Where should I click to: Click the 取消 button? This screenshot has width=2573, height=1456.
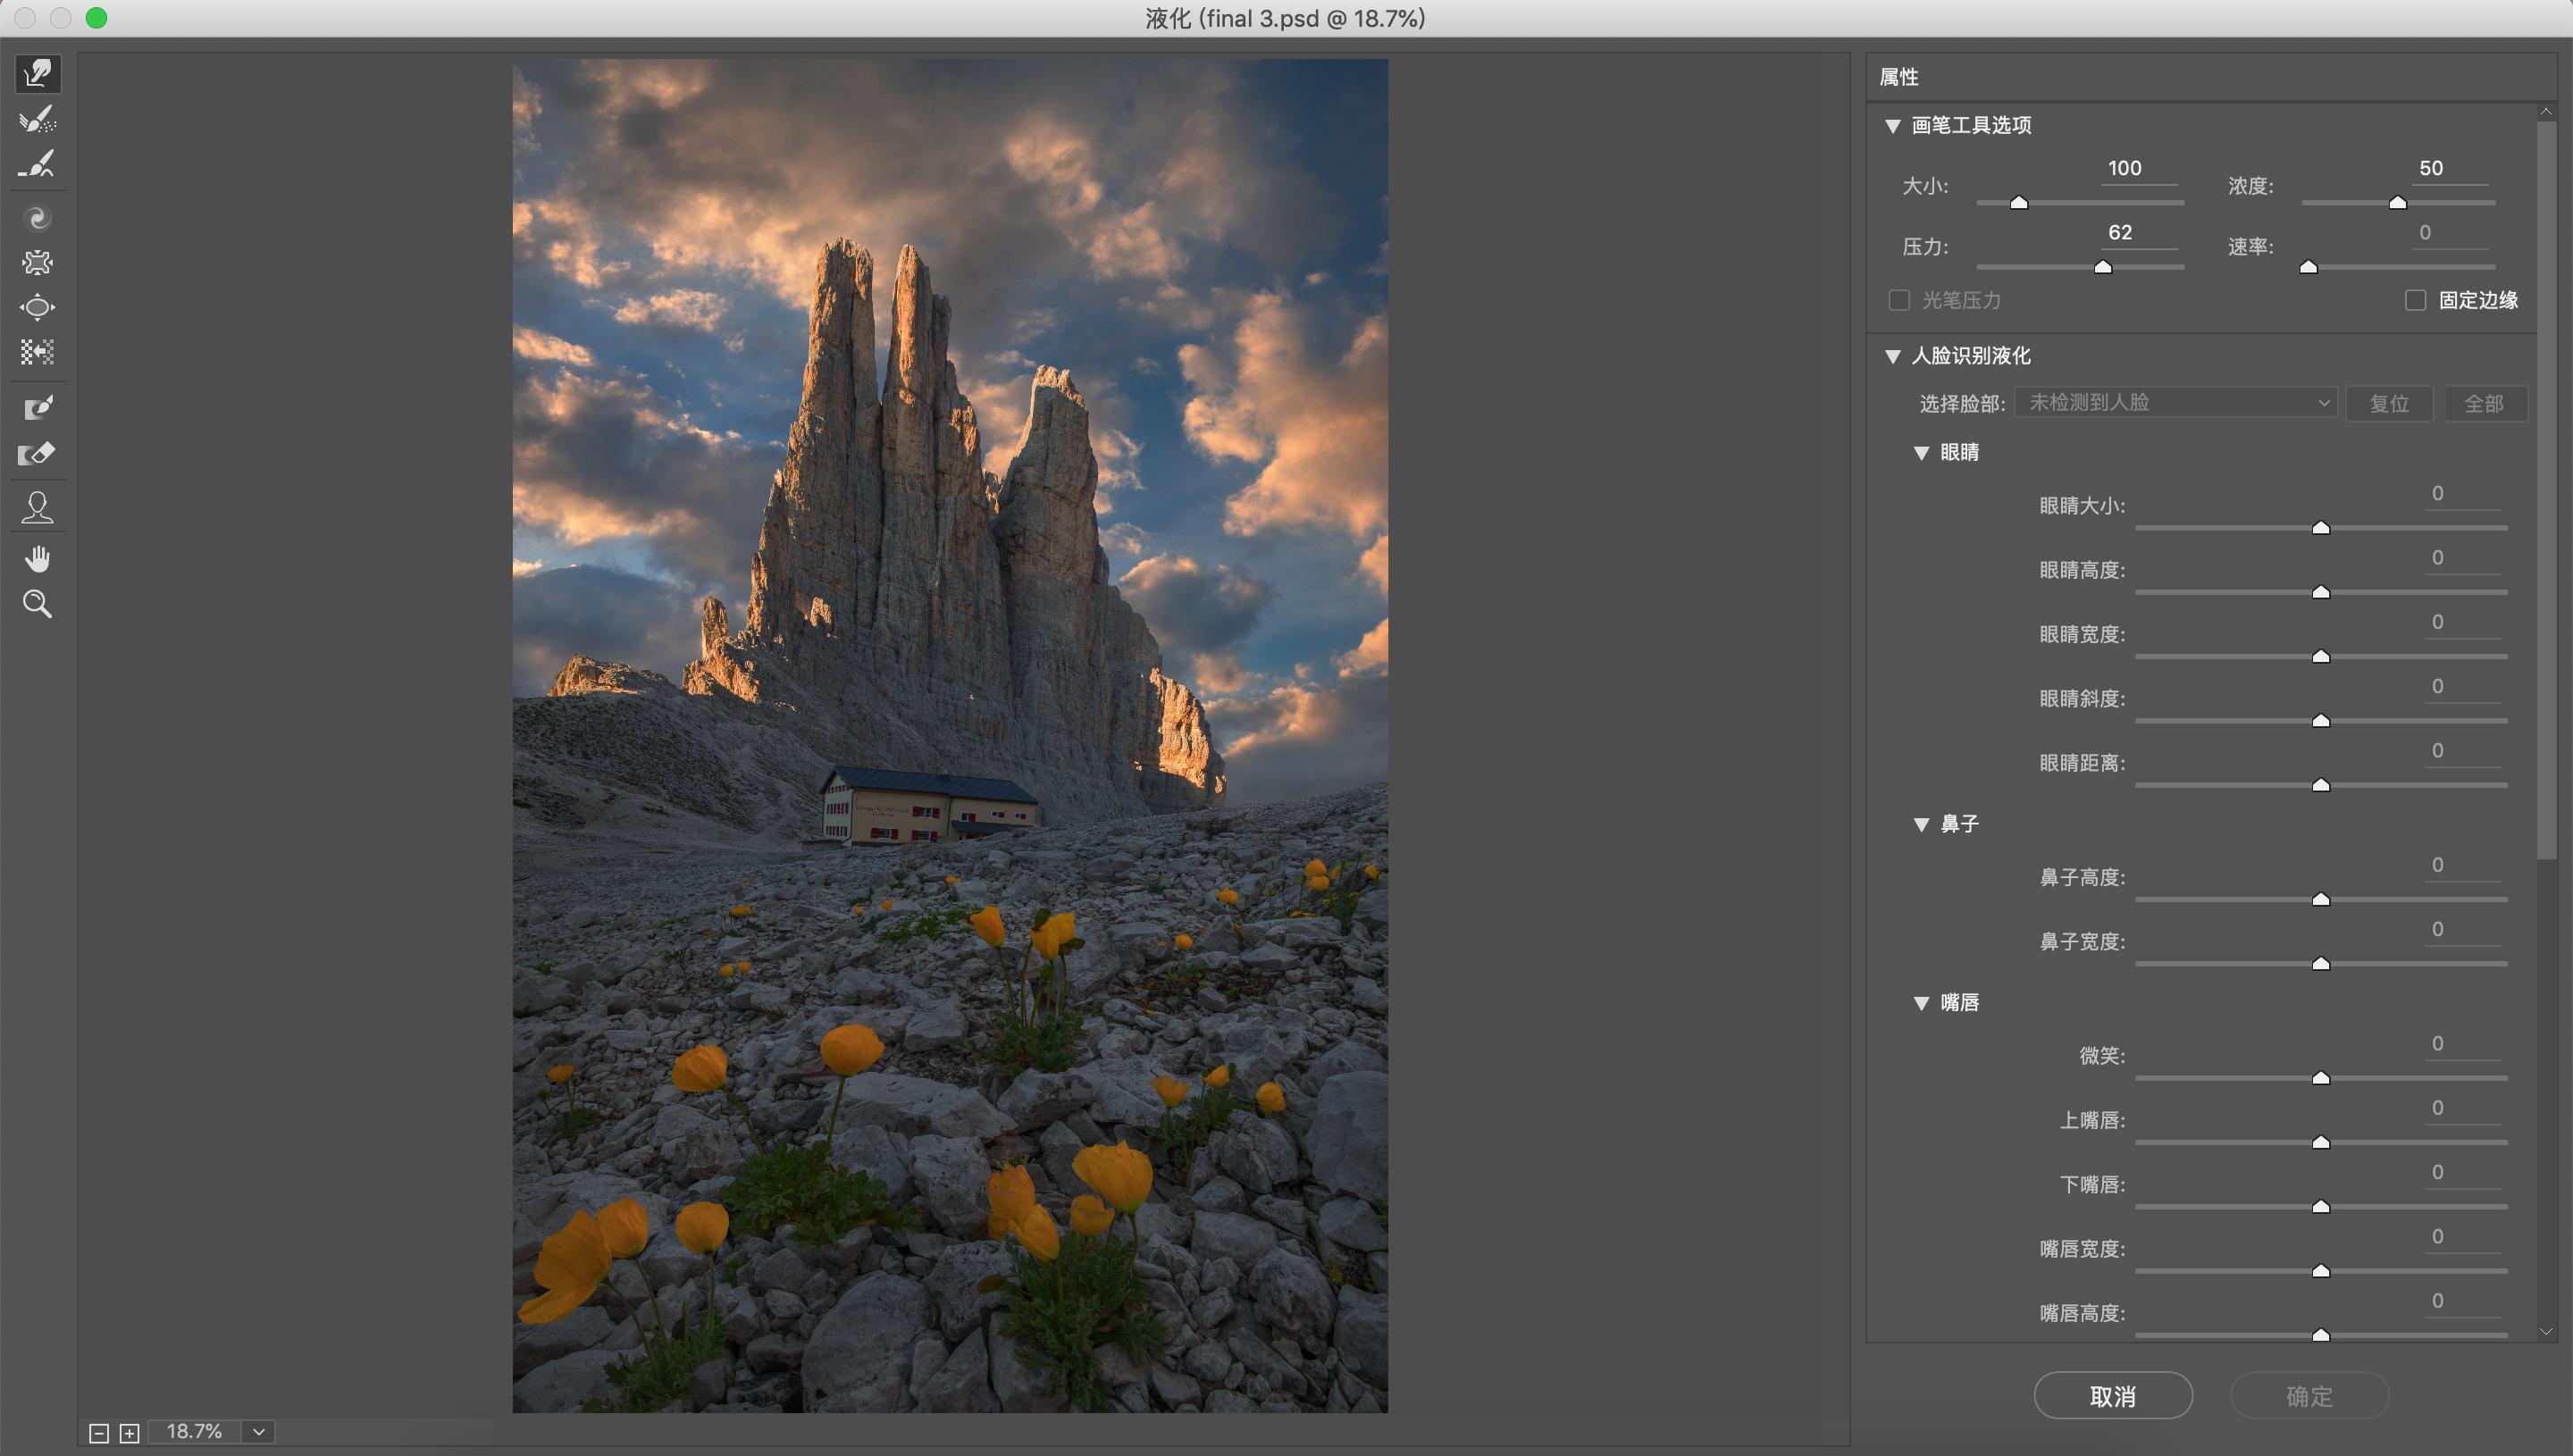(2112, 1396)
